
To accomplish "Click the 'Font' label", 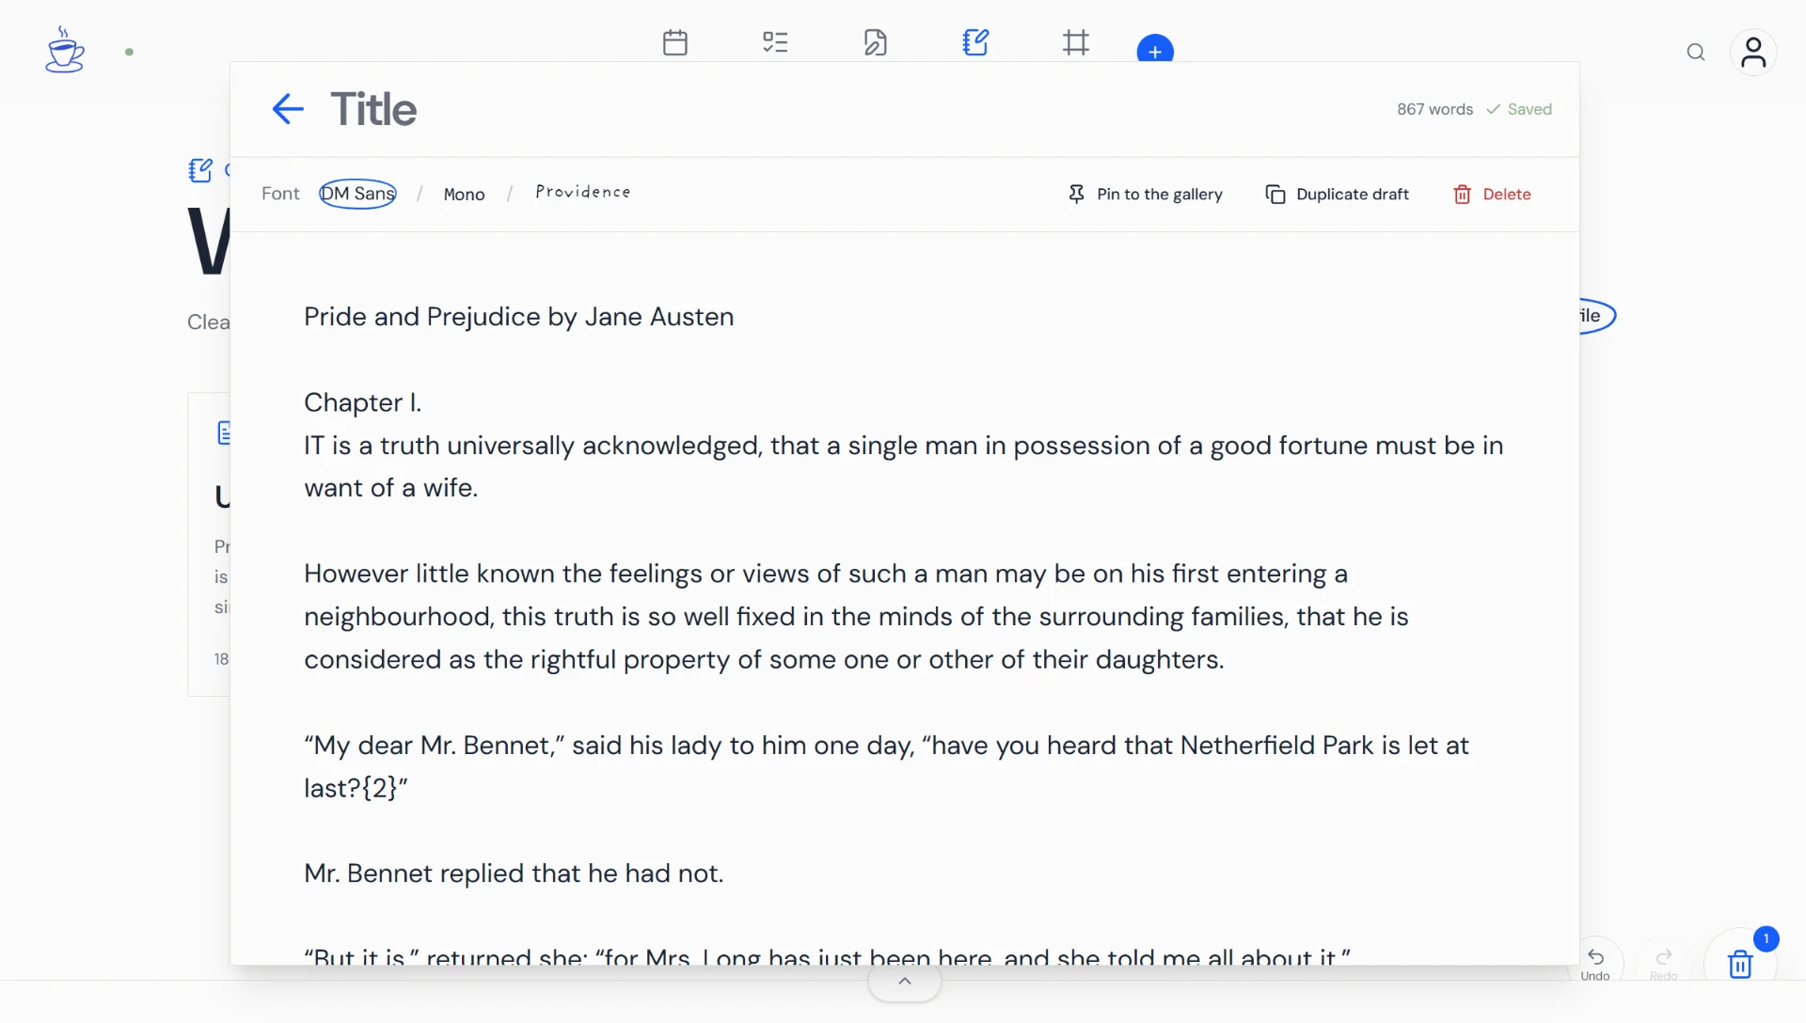I will tap(280, 194).
